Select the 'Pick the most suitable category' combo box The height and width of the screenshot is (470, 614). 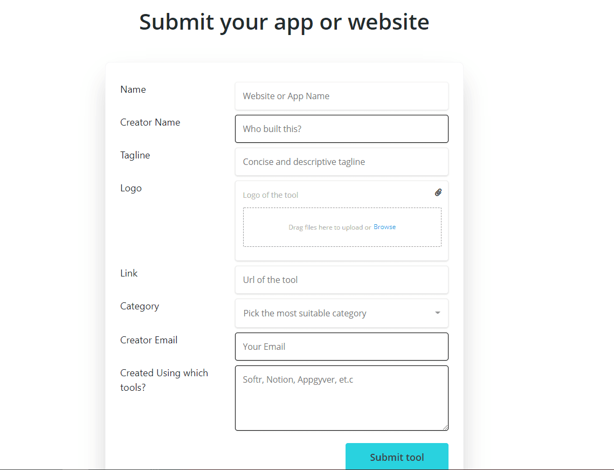[341, 313]
